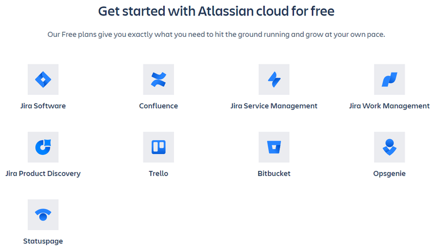This screenshot has height=252, width=438.
Task: Open the Bitbucket text link
Action: [x=274, y=173]
